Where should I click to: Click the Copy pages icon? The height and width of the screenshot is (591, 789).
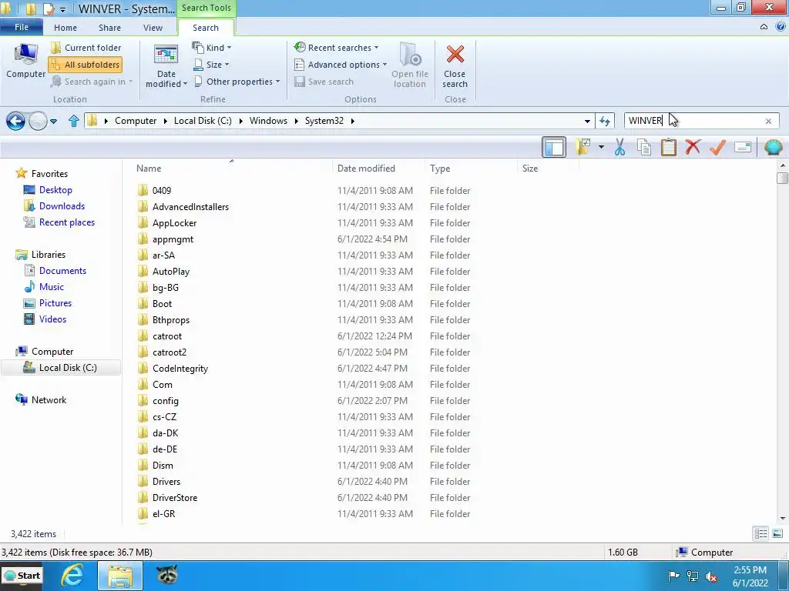pos(644,147)
